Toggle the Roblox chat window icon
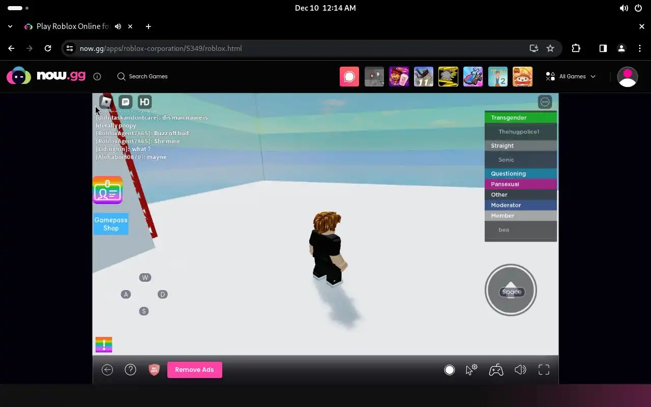This screenshot has width=651, height=407. (126, 102)
